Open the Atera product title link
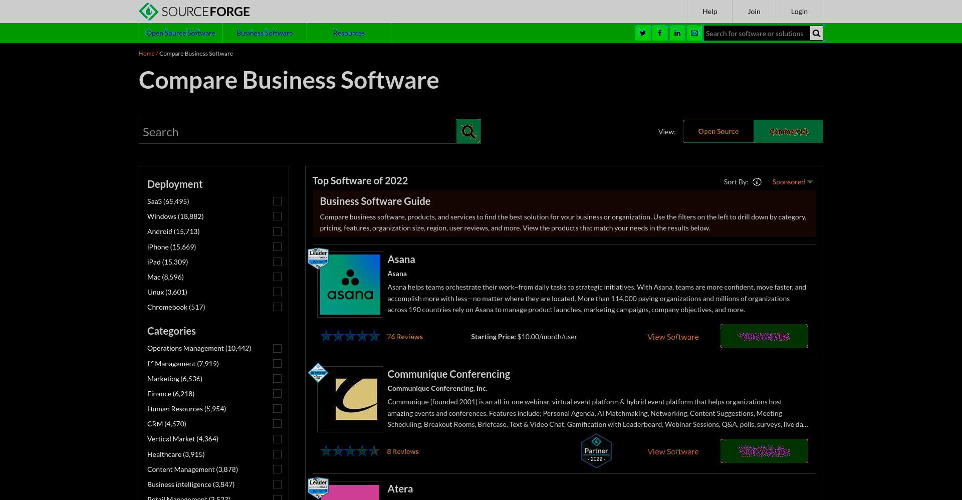The width and height of the screenshot is (962, 500). pos(400,488)
